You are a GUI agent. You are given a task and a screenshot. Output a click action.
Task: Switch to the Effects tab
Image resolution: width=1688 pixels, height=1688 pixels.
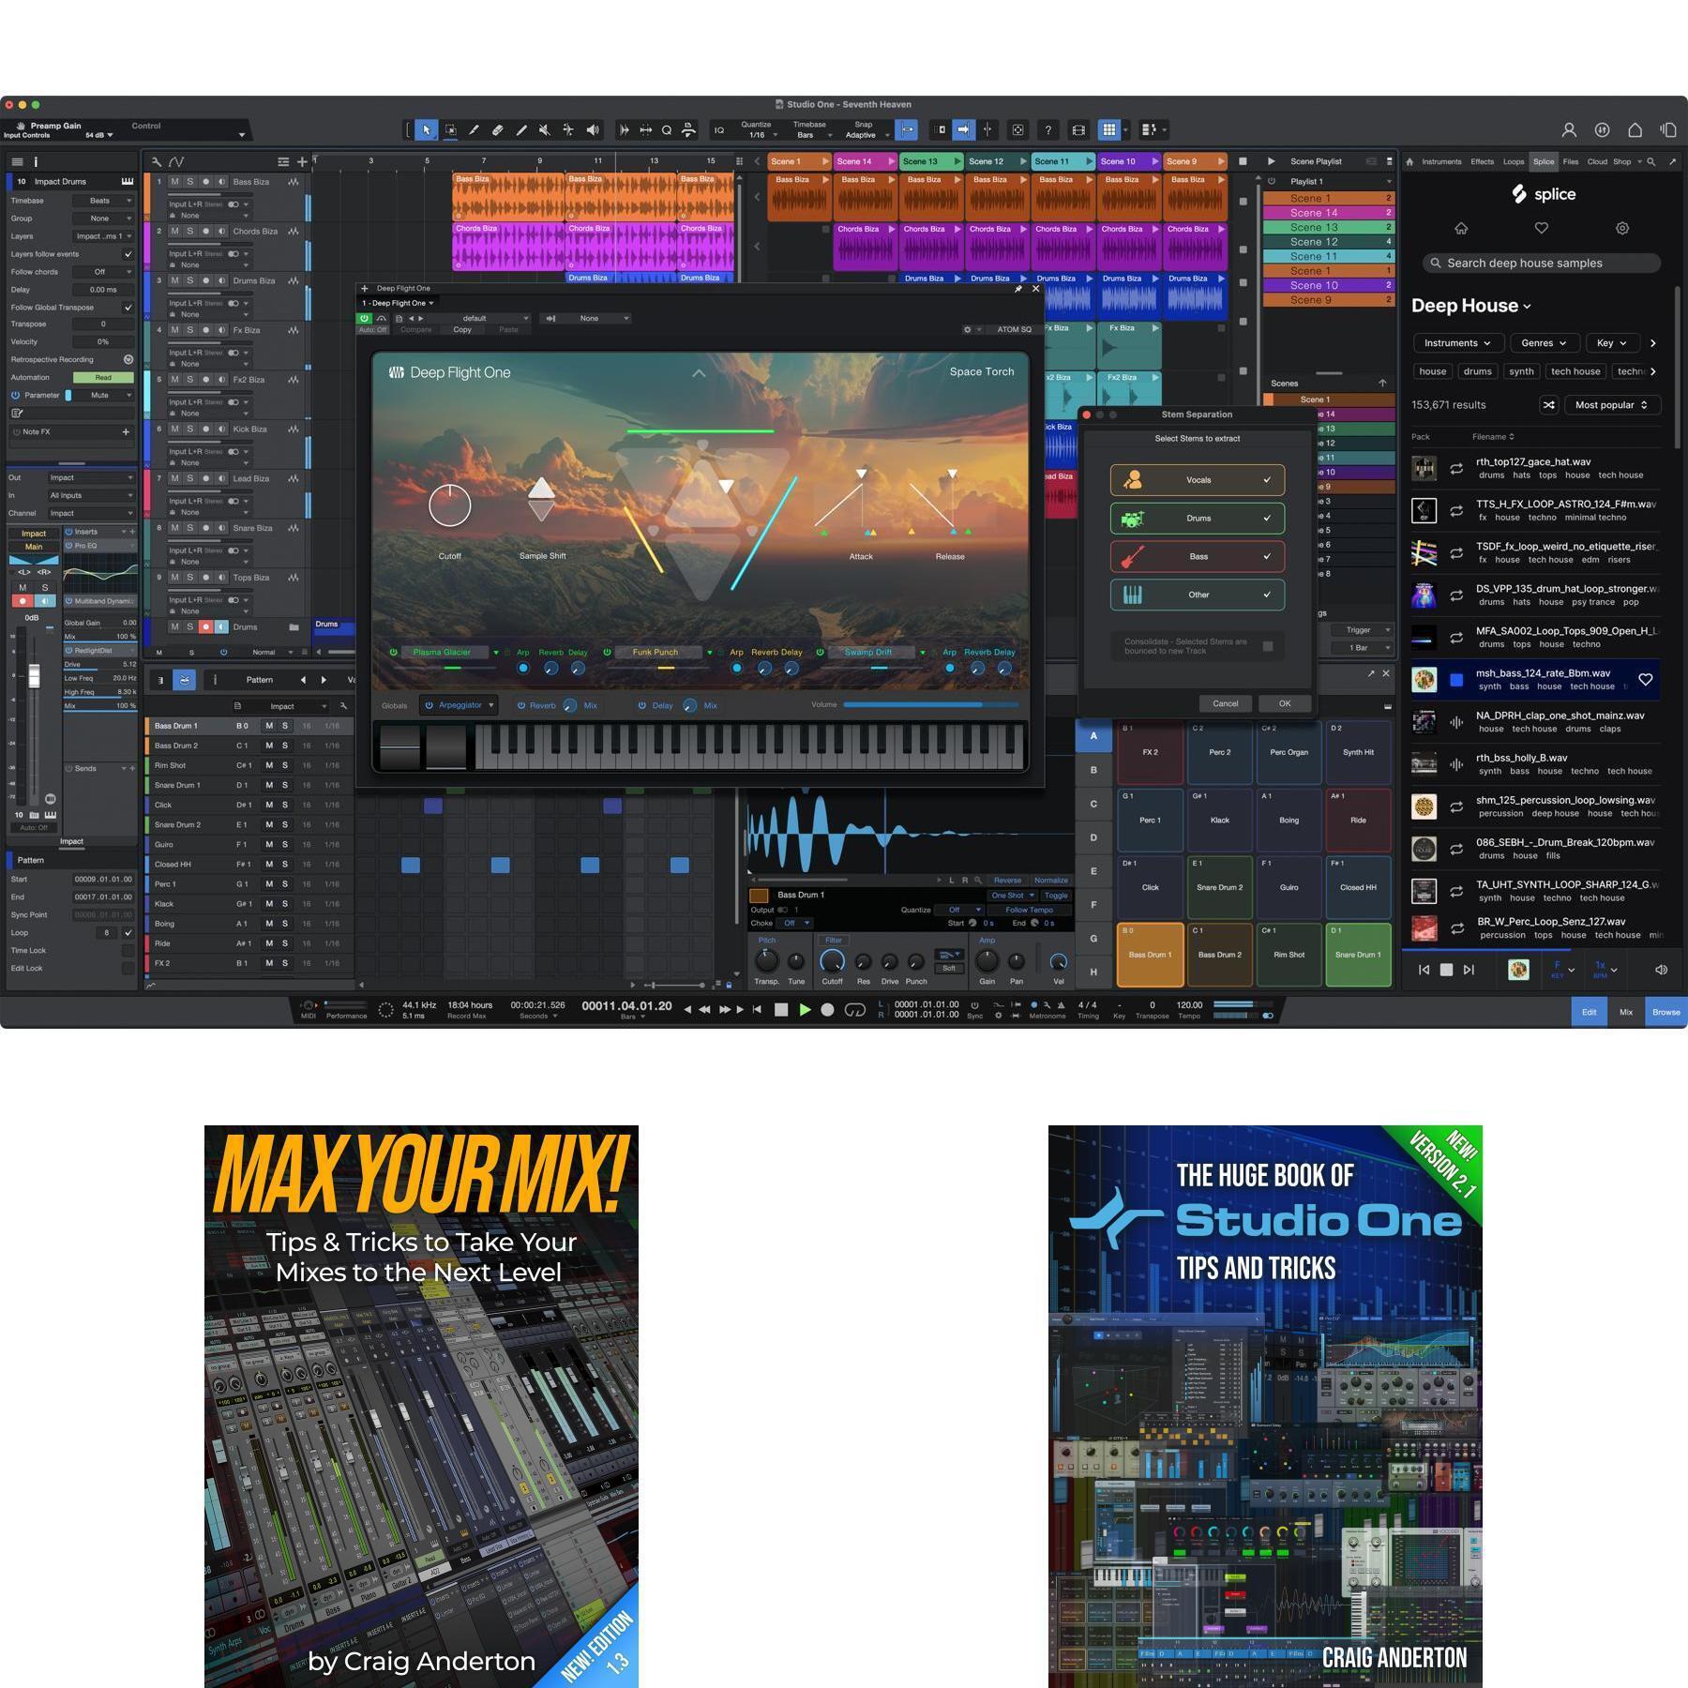pos(1483,161)
